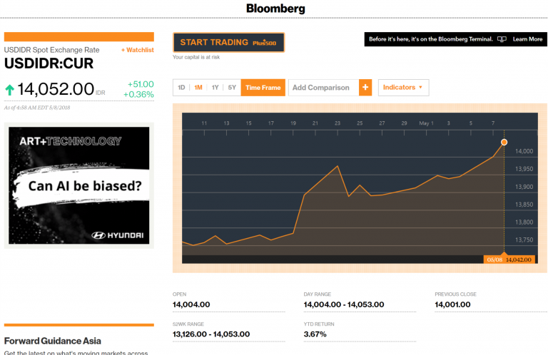Screen dimensions: 548x355
Task: Select the 1D time range
Action: click(x=181, y=88)
